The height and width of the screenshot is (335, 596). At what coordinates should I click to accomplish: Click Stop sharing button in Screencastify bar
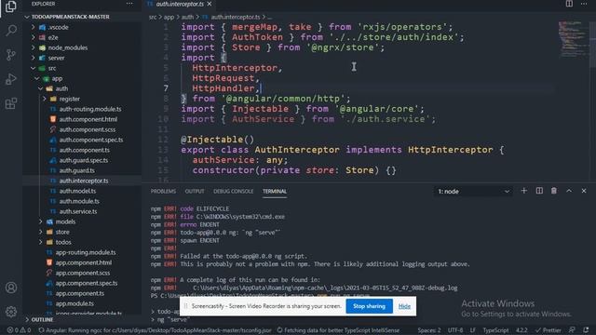pos(369,306)
